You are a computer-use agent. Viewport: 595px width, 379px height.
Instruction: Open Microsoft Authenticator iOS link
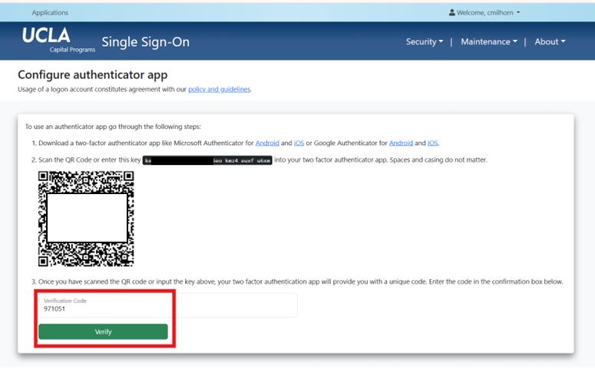pyautogui.click(x=299, y=143)
